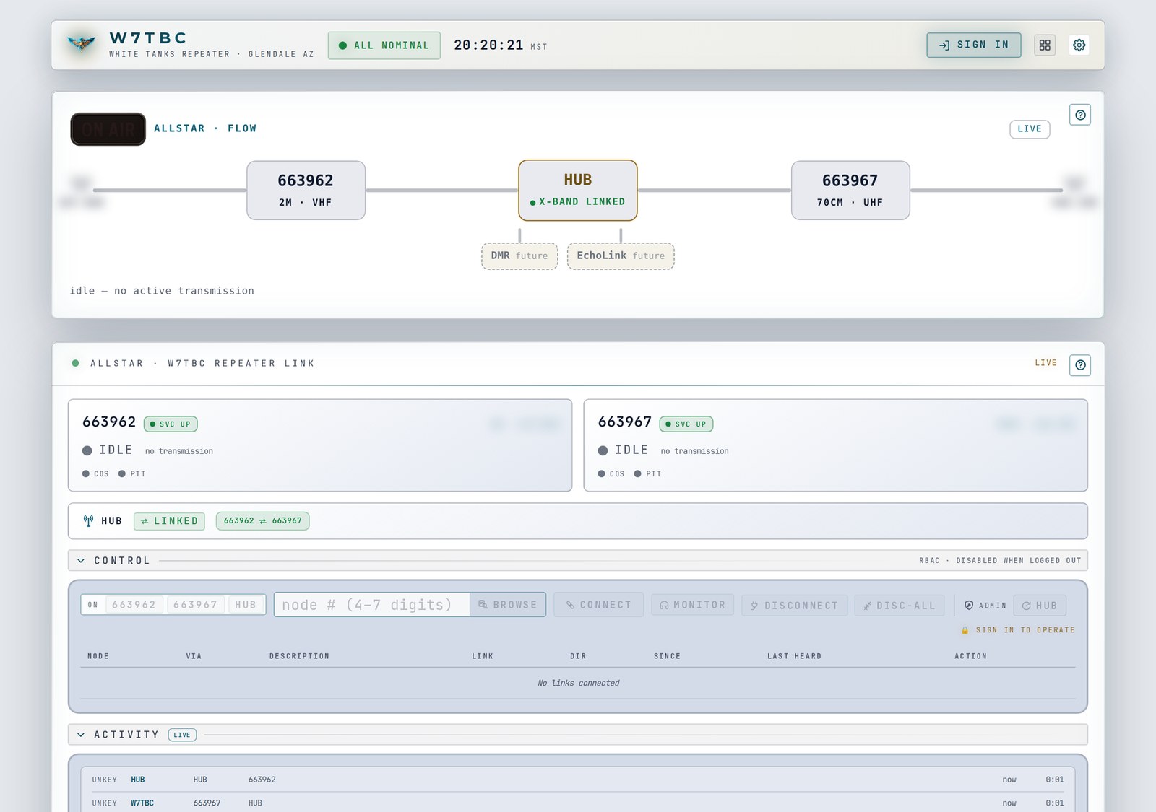Click the LIVE badge next to ACTIVITY

click(182, 735)
